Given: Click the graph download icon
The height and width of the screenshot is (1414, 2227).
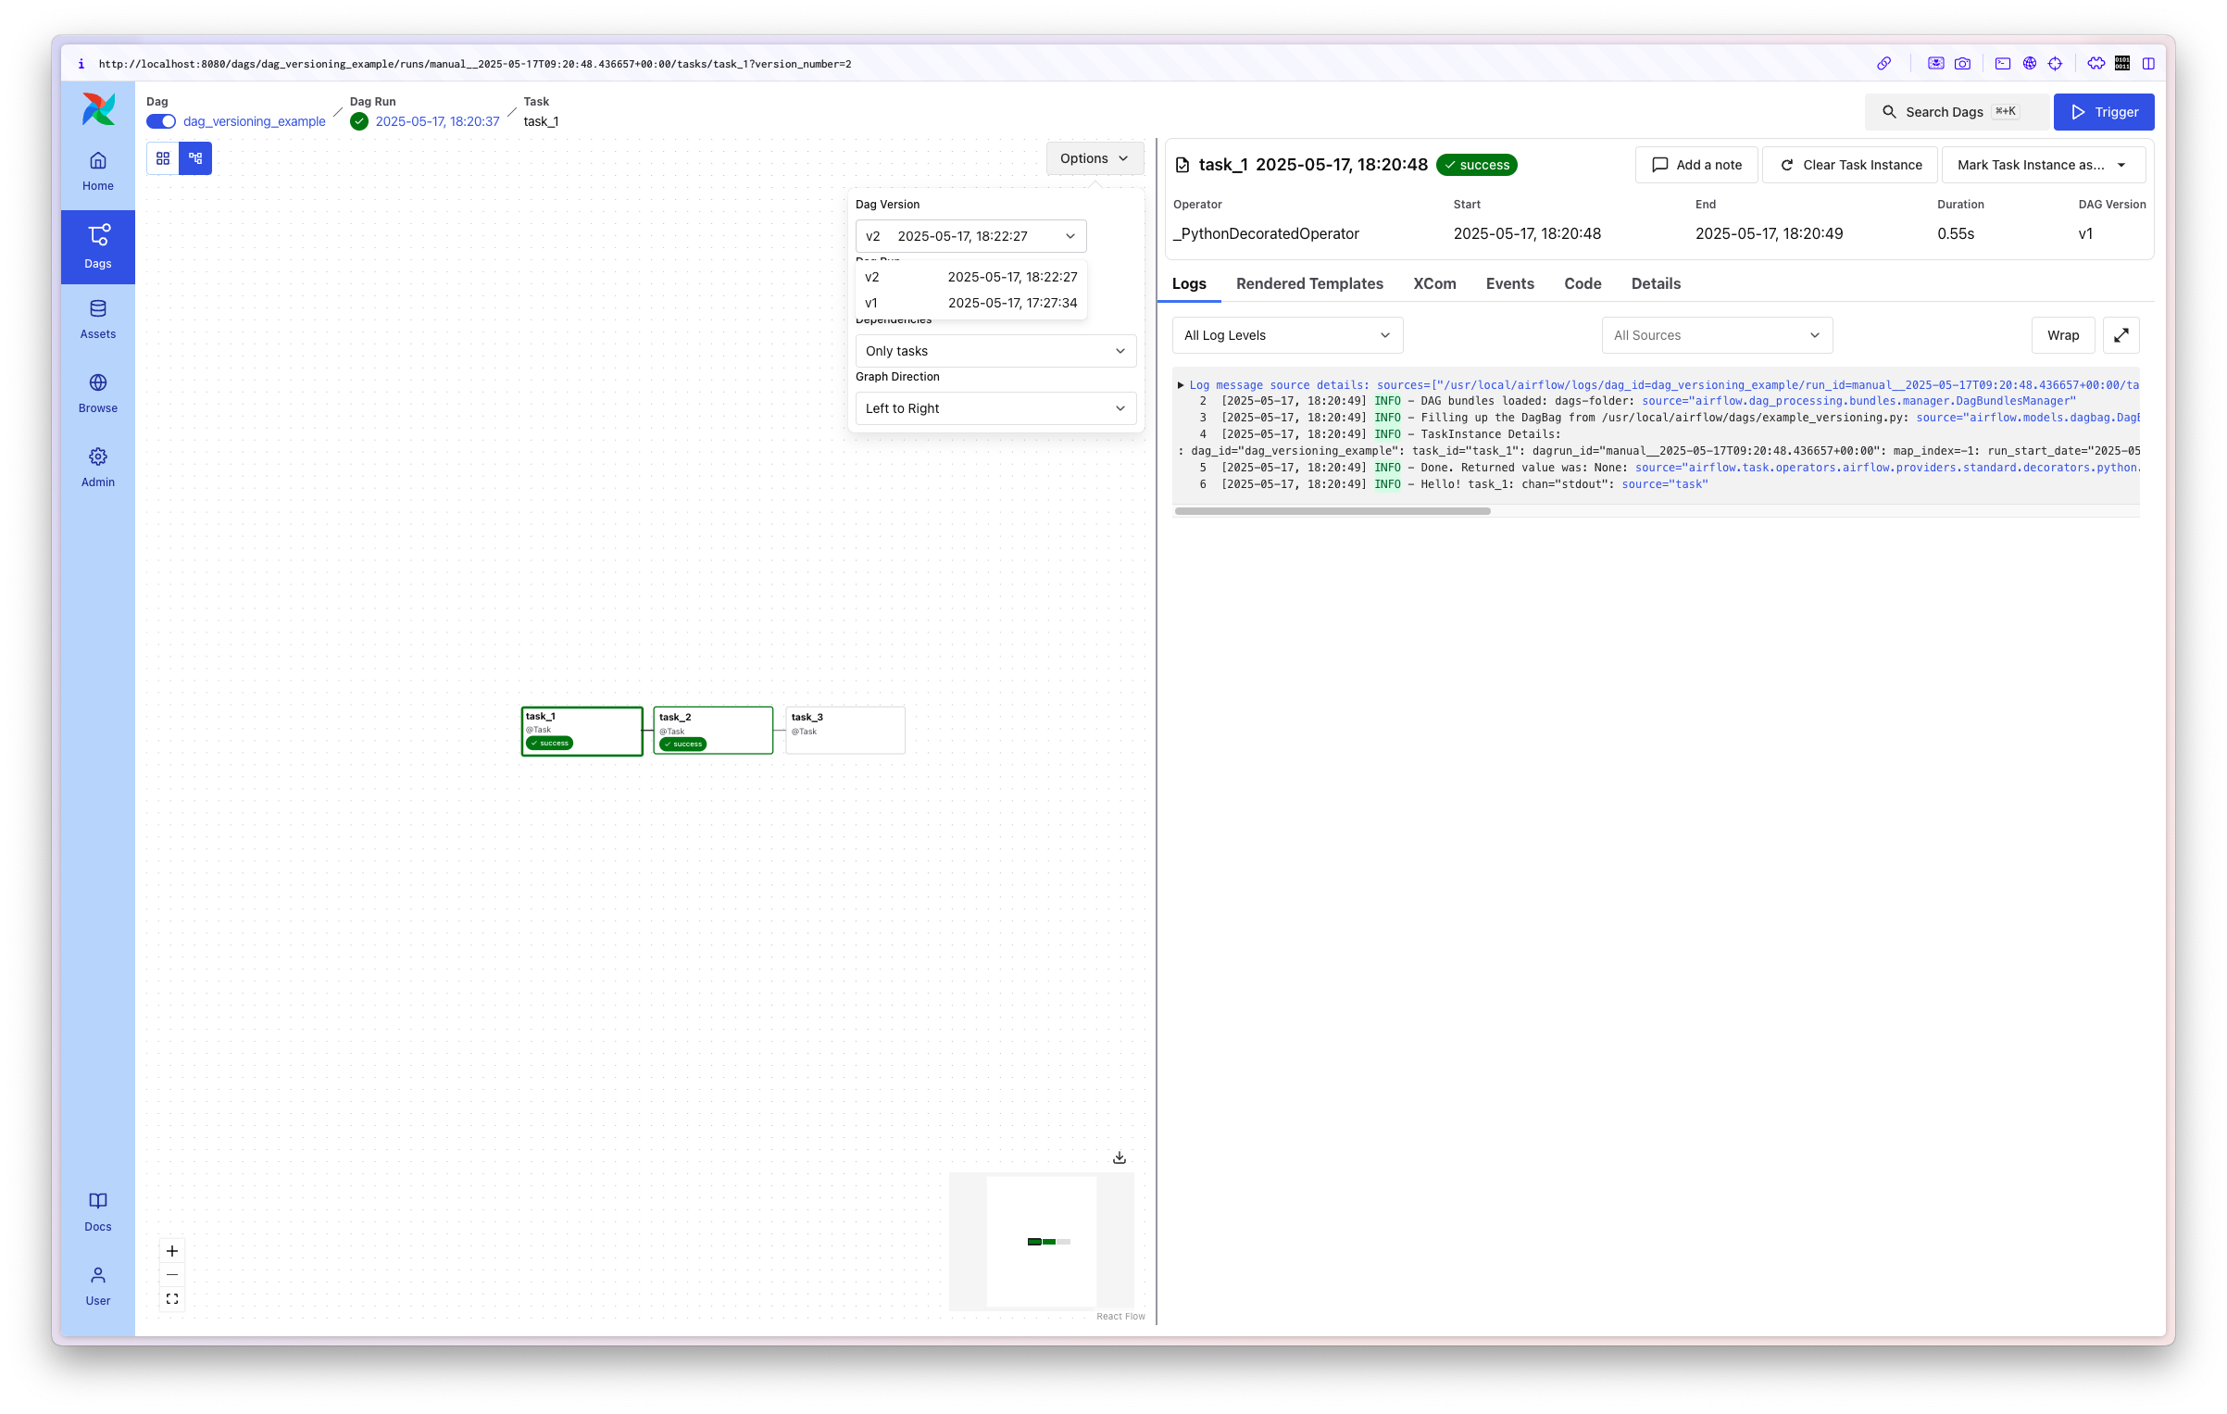Looking at the screenshot, I should point(1119,1157).
